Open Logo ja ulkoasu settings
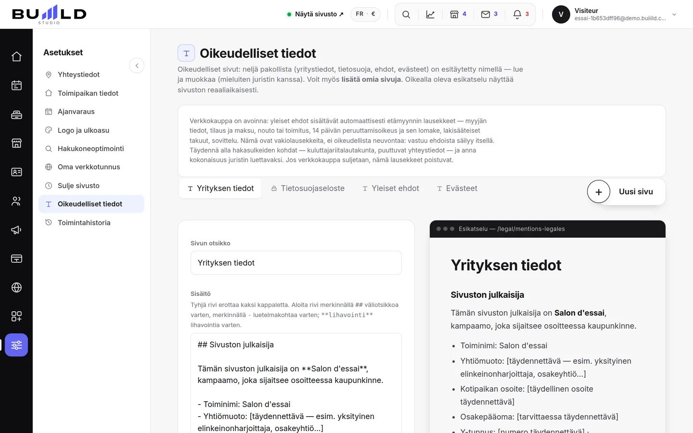Image resolution: width=693 pixels, height=433 pixels. pos(91,130)
